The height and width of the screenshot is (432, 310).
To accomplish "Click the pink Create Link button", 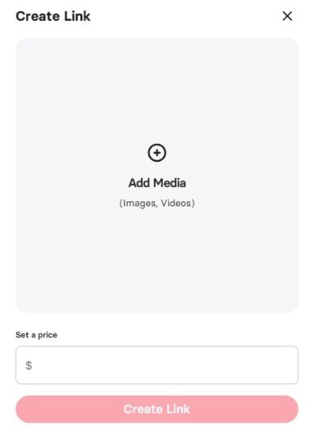I will click(x=157, y=409).
